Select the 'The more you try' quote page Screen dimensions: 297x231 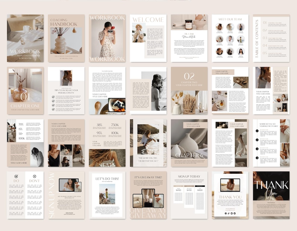(x=148, y=143)
